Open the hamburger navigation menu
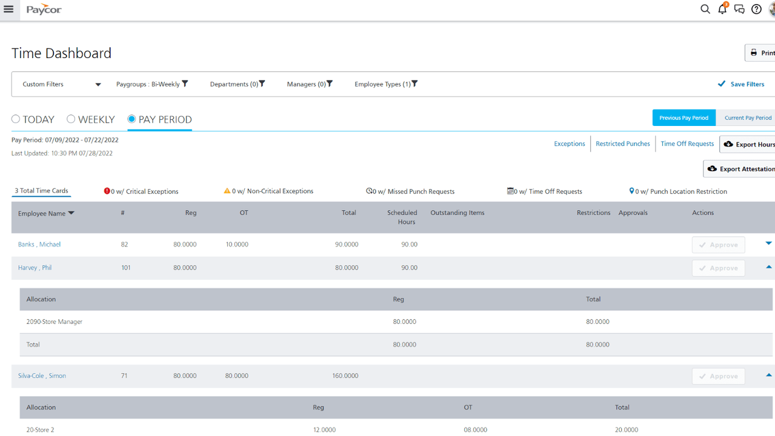The image size is (775, 436). (x=9, y=10)
